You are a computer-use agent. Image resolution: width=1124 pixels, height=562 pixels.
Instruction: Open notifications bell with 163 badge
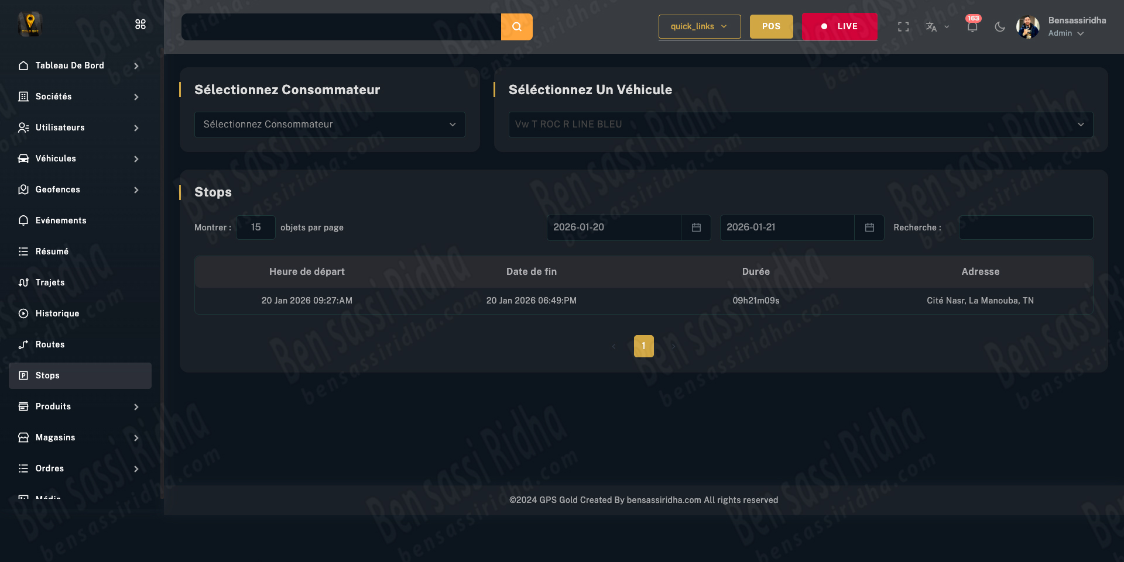972,27
